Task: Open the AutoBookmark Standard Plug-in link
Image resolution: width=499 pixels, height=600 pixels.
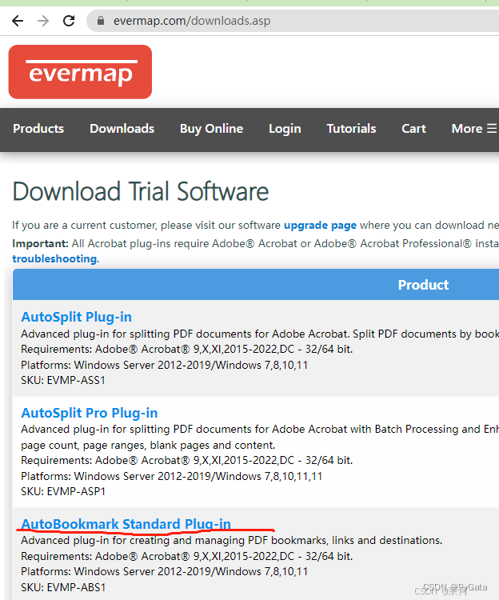Action: (126, 524)
